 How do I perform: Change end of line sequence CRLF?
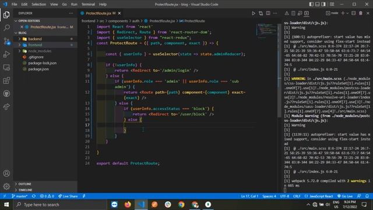click(297, 196)
